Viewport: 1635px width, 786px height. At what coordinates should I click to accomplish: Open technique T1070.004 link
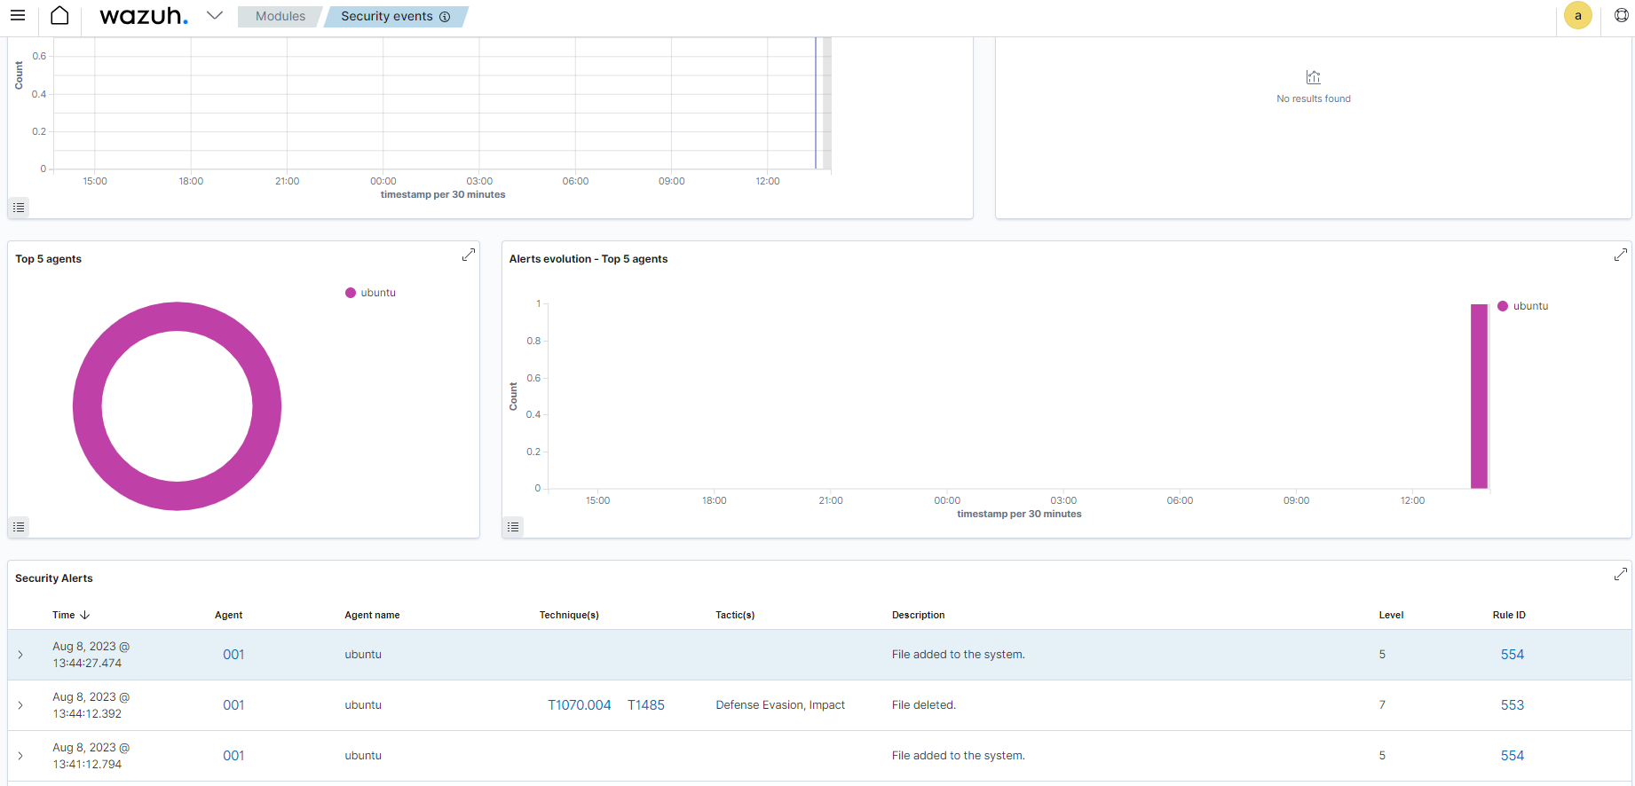point(579,705)
